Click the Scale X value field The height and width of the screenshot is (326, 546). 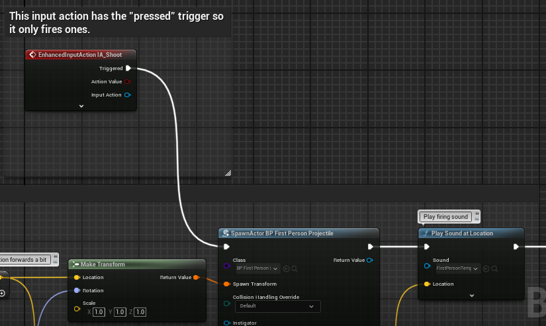click(99, 312)
